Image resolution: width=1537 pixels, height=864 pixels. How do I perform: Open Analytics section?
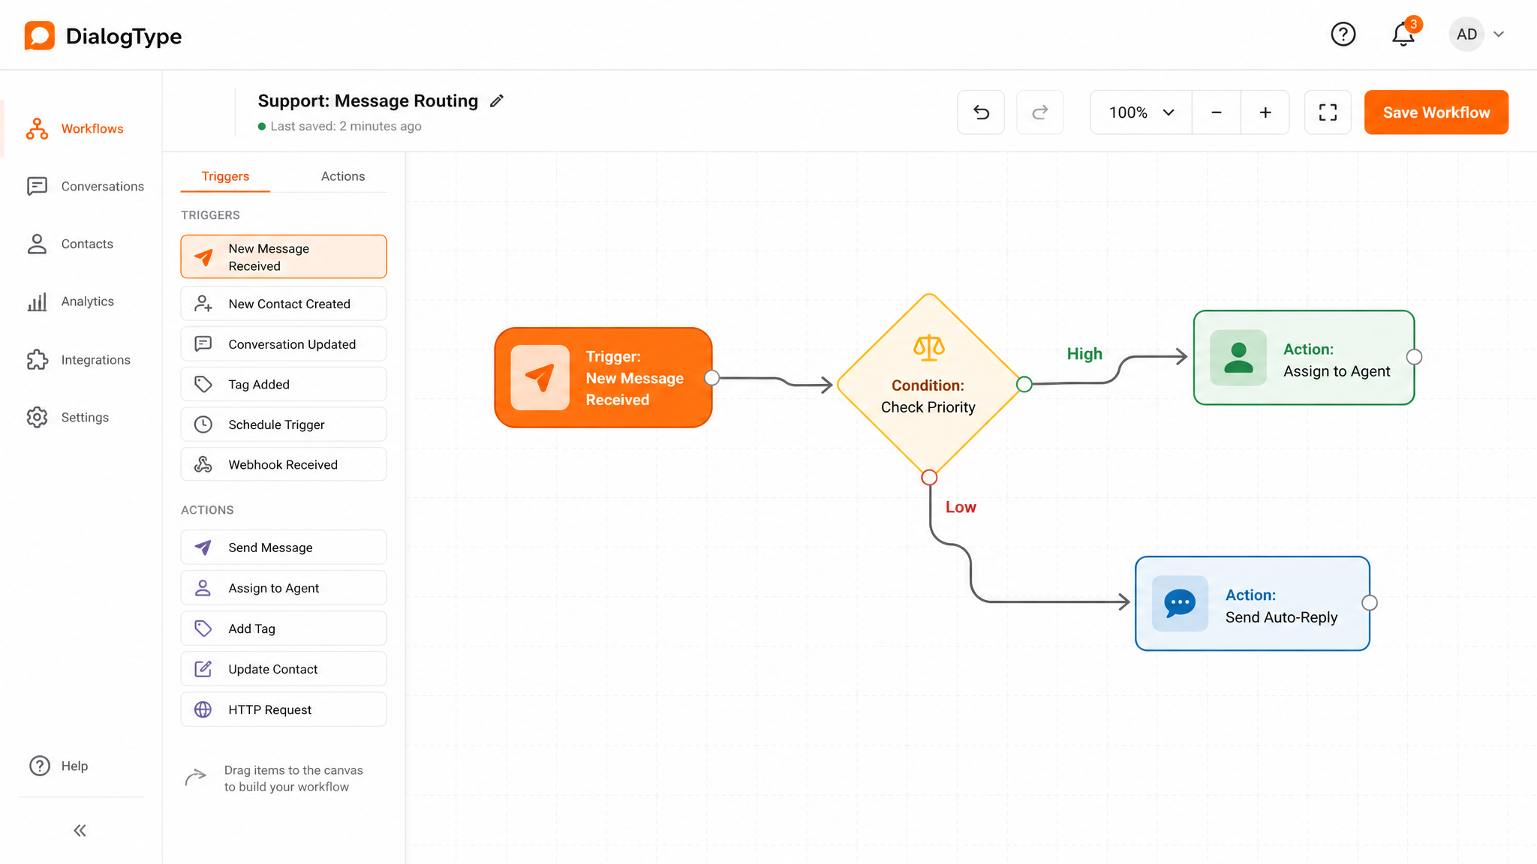pyautogui.click(x=71, y=301)
